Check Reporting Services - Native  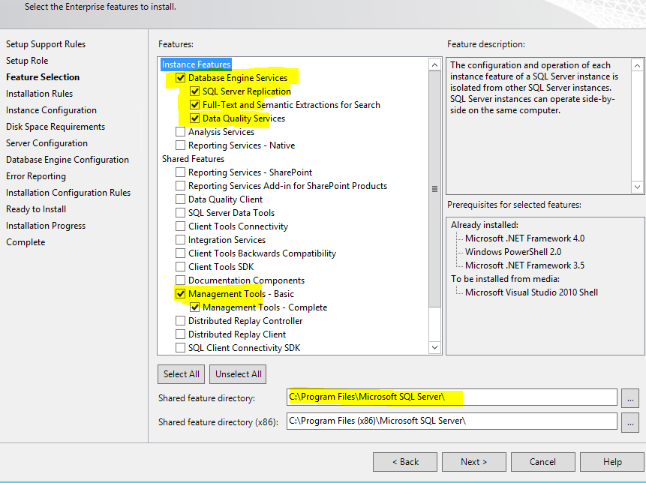coord(181,145)
